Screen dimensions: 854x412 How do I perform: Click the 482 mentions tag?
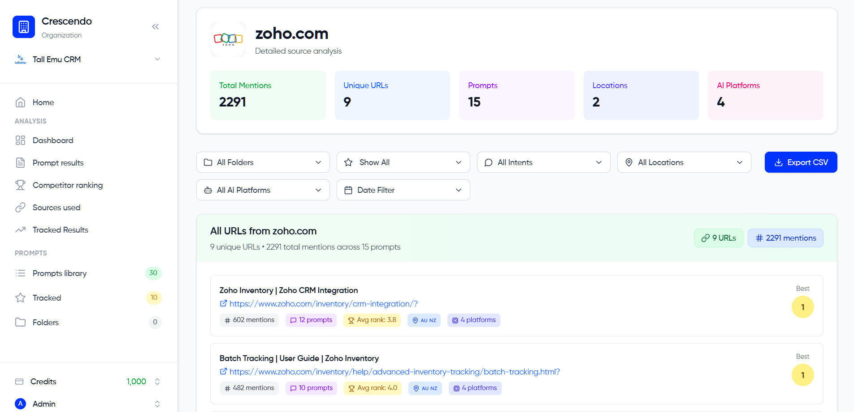(x=249, y=388)
